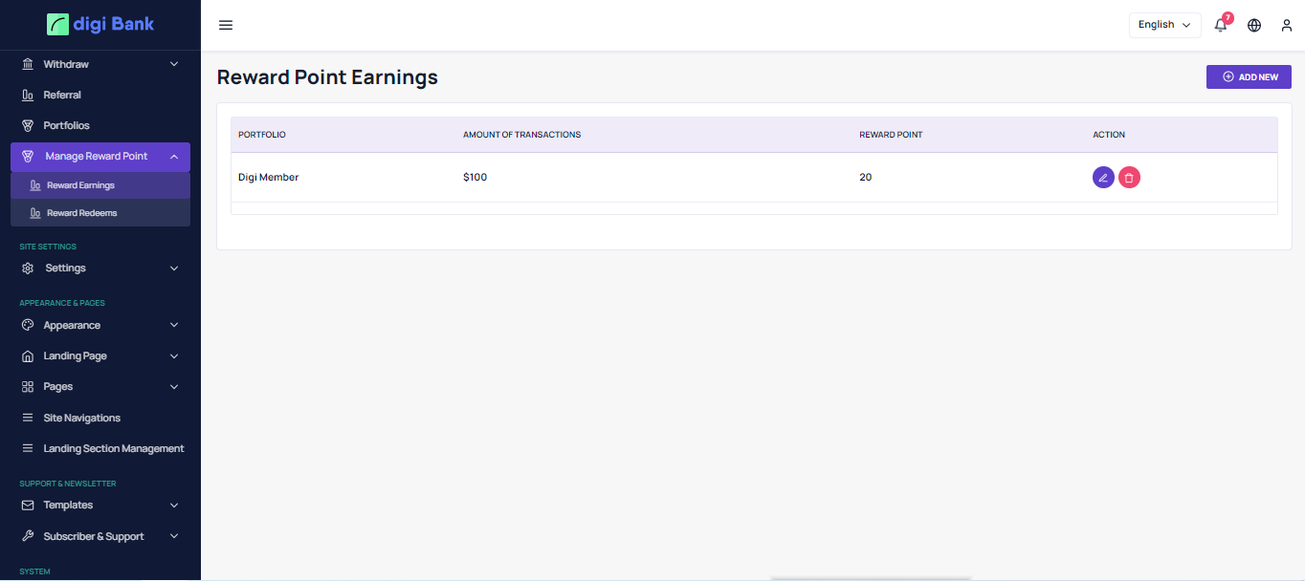Click the Add New button

click(1249, 77)
